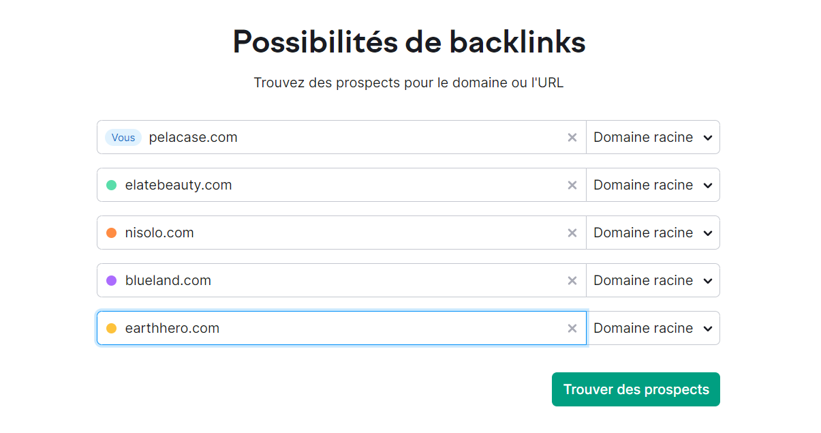
Task: Clear the pelacase.com input field
Action: click(x=572, y=137)
